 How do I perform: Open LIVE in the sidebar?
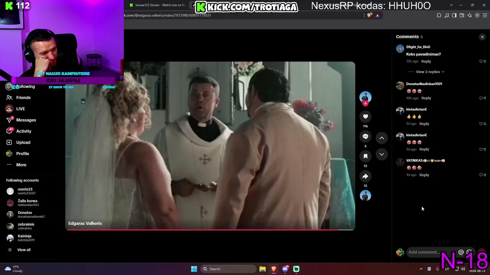[20, 109]
